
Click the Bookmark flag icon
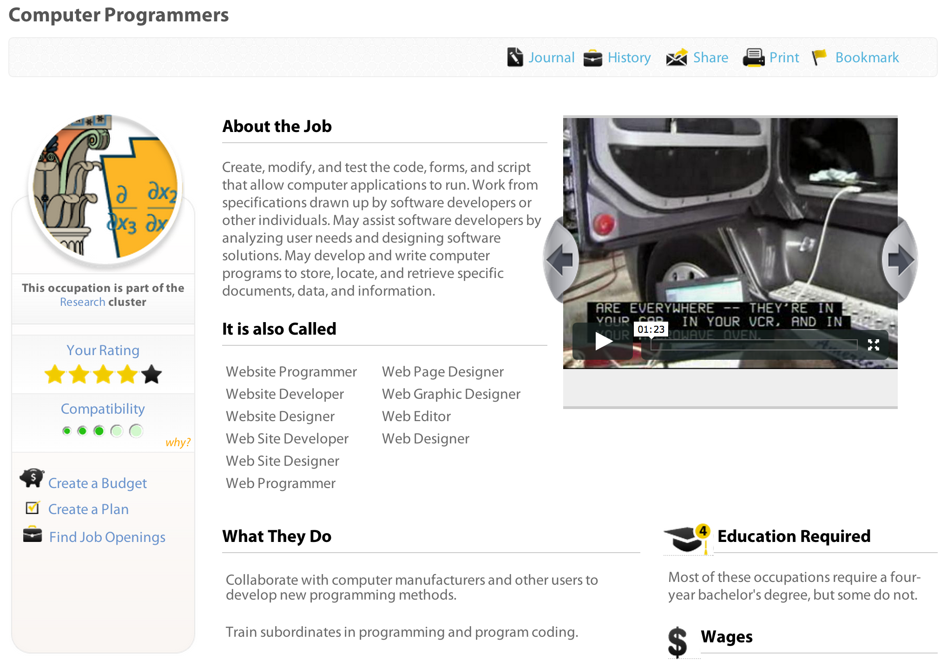click(819, 58)
